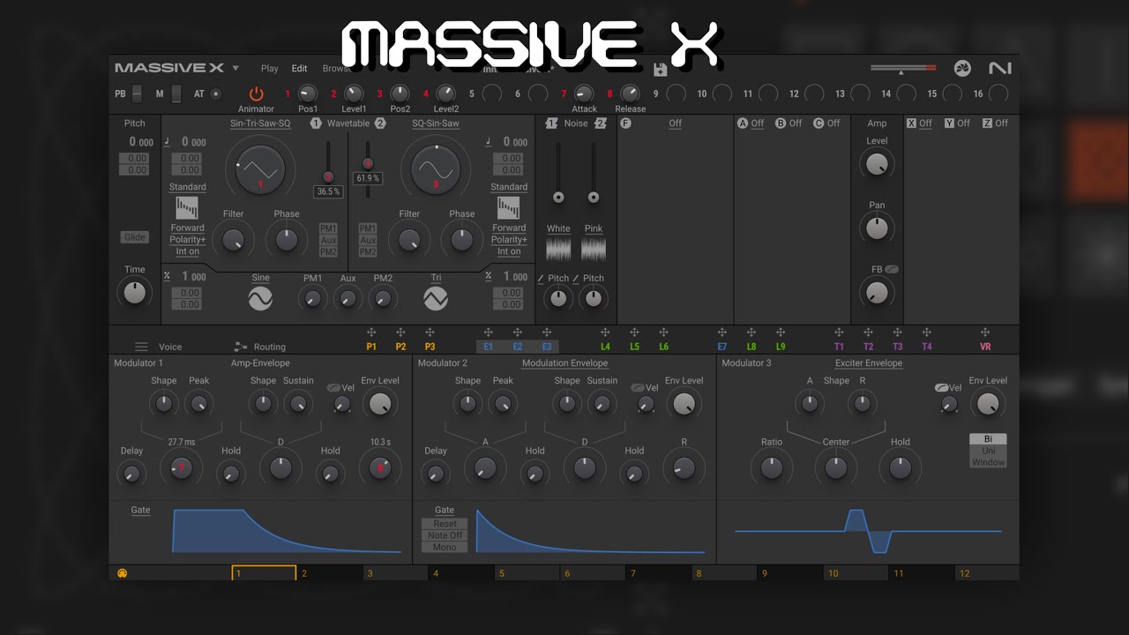Select Bi mode in Exciter Envelope
Viewport: 1129px width, 635px height.
coord(988,438)
